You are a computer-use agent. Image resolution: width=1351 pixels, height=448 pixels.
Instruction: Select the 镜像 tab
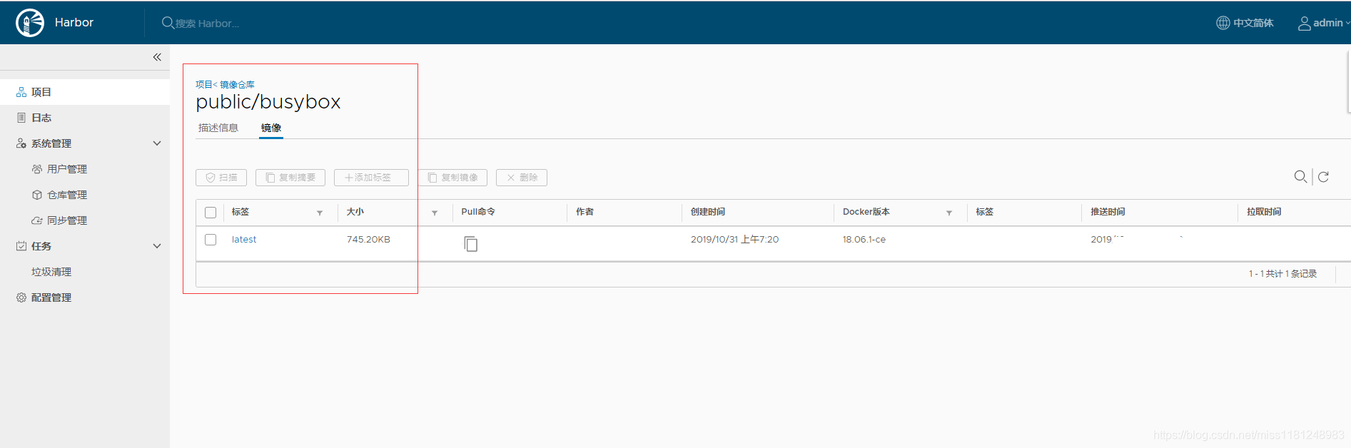(x=271, y=128)
